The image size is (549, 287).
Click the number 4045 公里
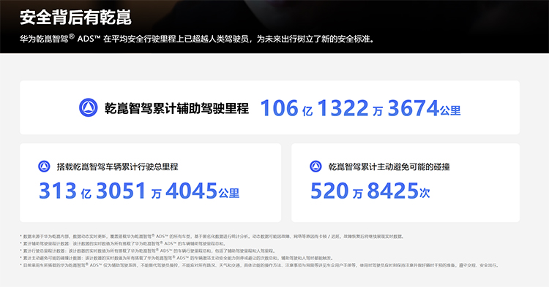click(x=202, y=191)
